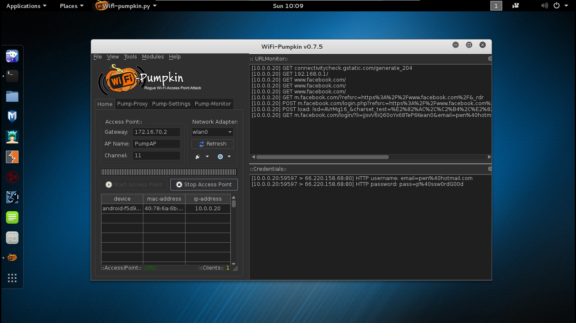576x323 pixels.
Task: Switch to the Pump-Proxy tab
Action: (x=132, y=104)
